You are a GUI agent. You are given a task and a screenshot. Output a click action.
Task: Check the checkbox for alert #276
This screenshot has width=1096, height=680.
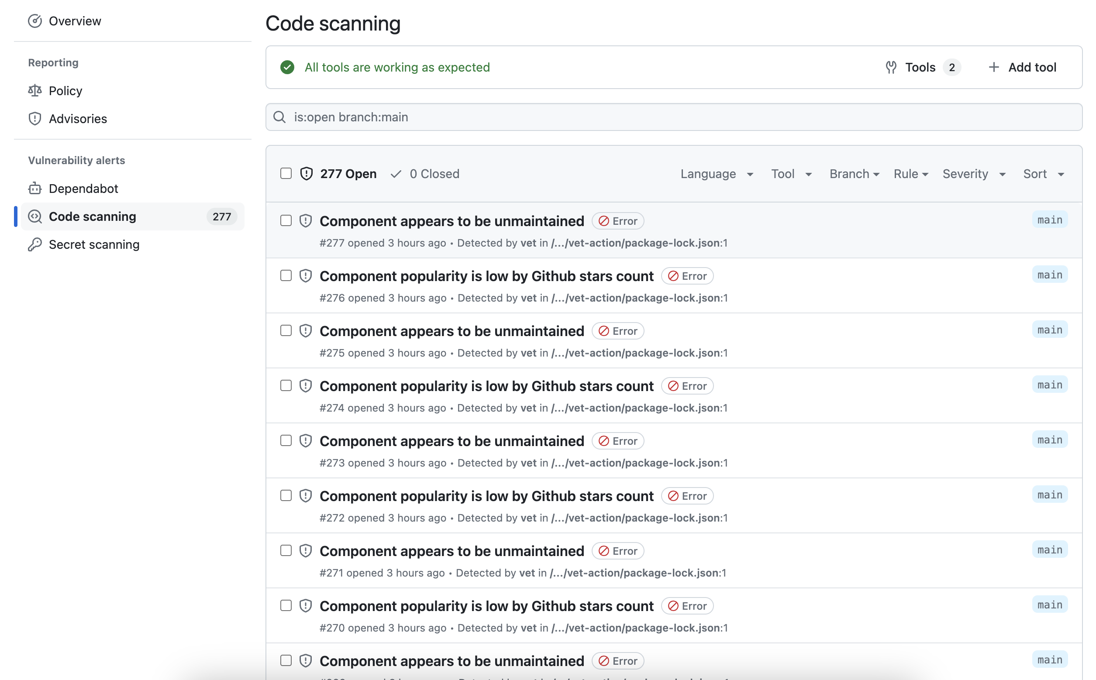(286, 275)
